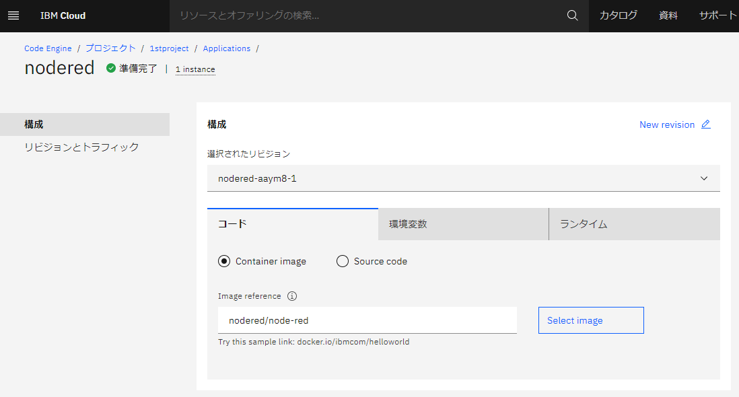Click the Image reference input field

(367, 320)
